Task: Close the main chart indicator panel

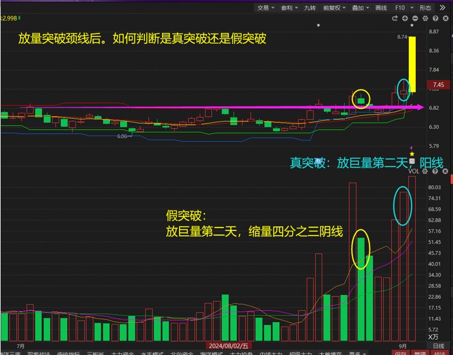Action: [445, 18]
